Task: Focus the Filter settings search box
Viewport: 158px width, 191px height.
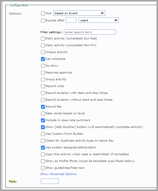Action: 90,32
